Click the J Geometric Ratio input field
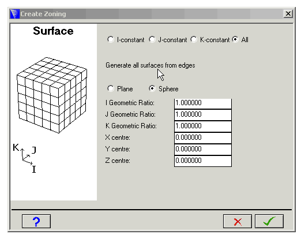305x238 pixels. tap(203, 115)
